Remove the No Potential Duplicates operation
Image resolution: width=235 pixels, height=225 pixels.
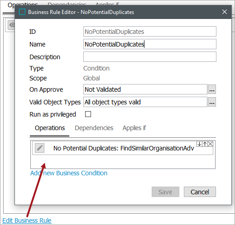point(210,144)
